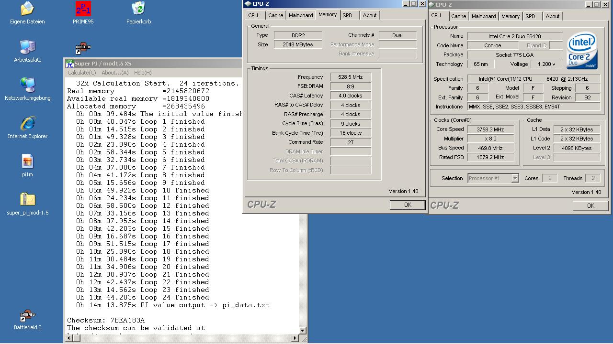The width and height of the screenshot is (613, 344).
Task: Click the Conroe code name field
Action: pos(492,45)
